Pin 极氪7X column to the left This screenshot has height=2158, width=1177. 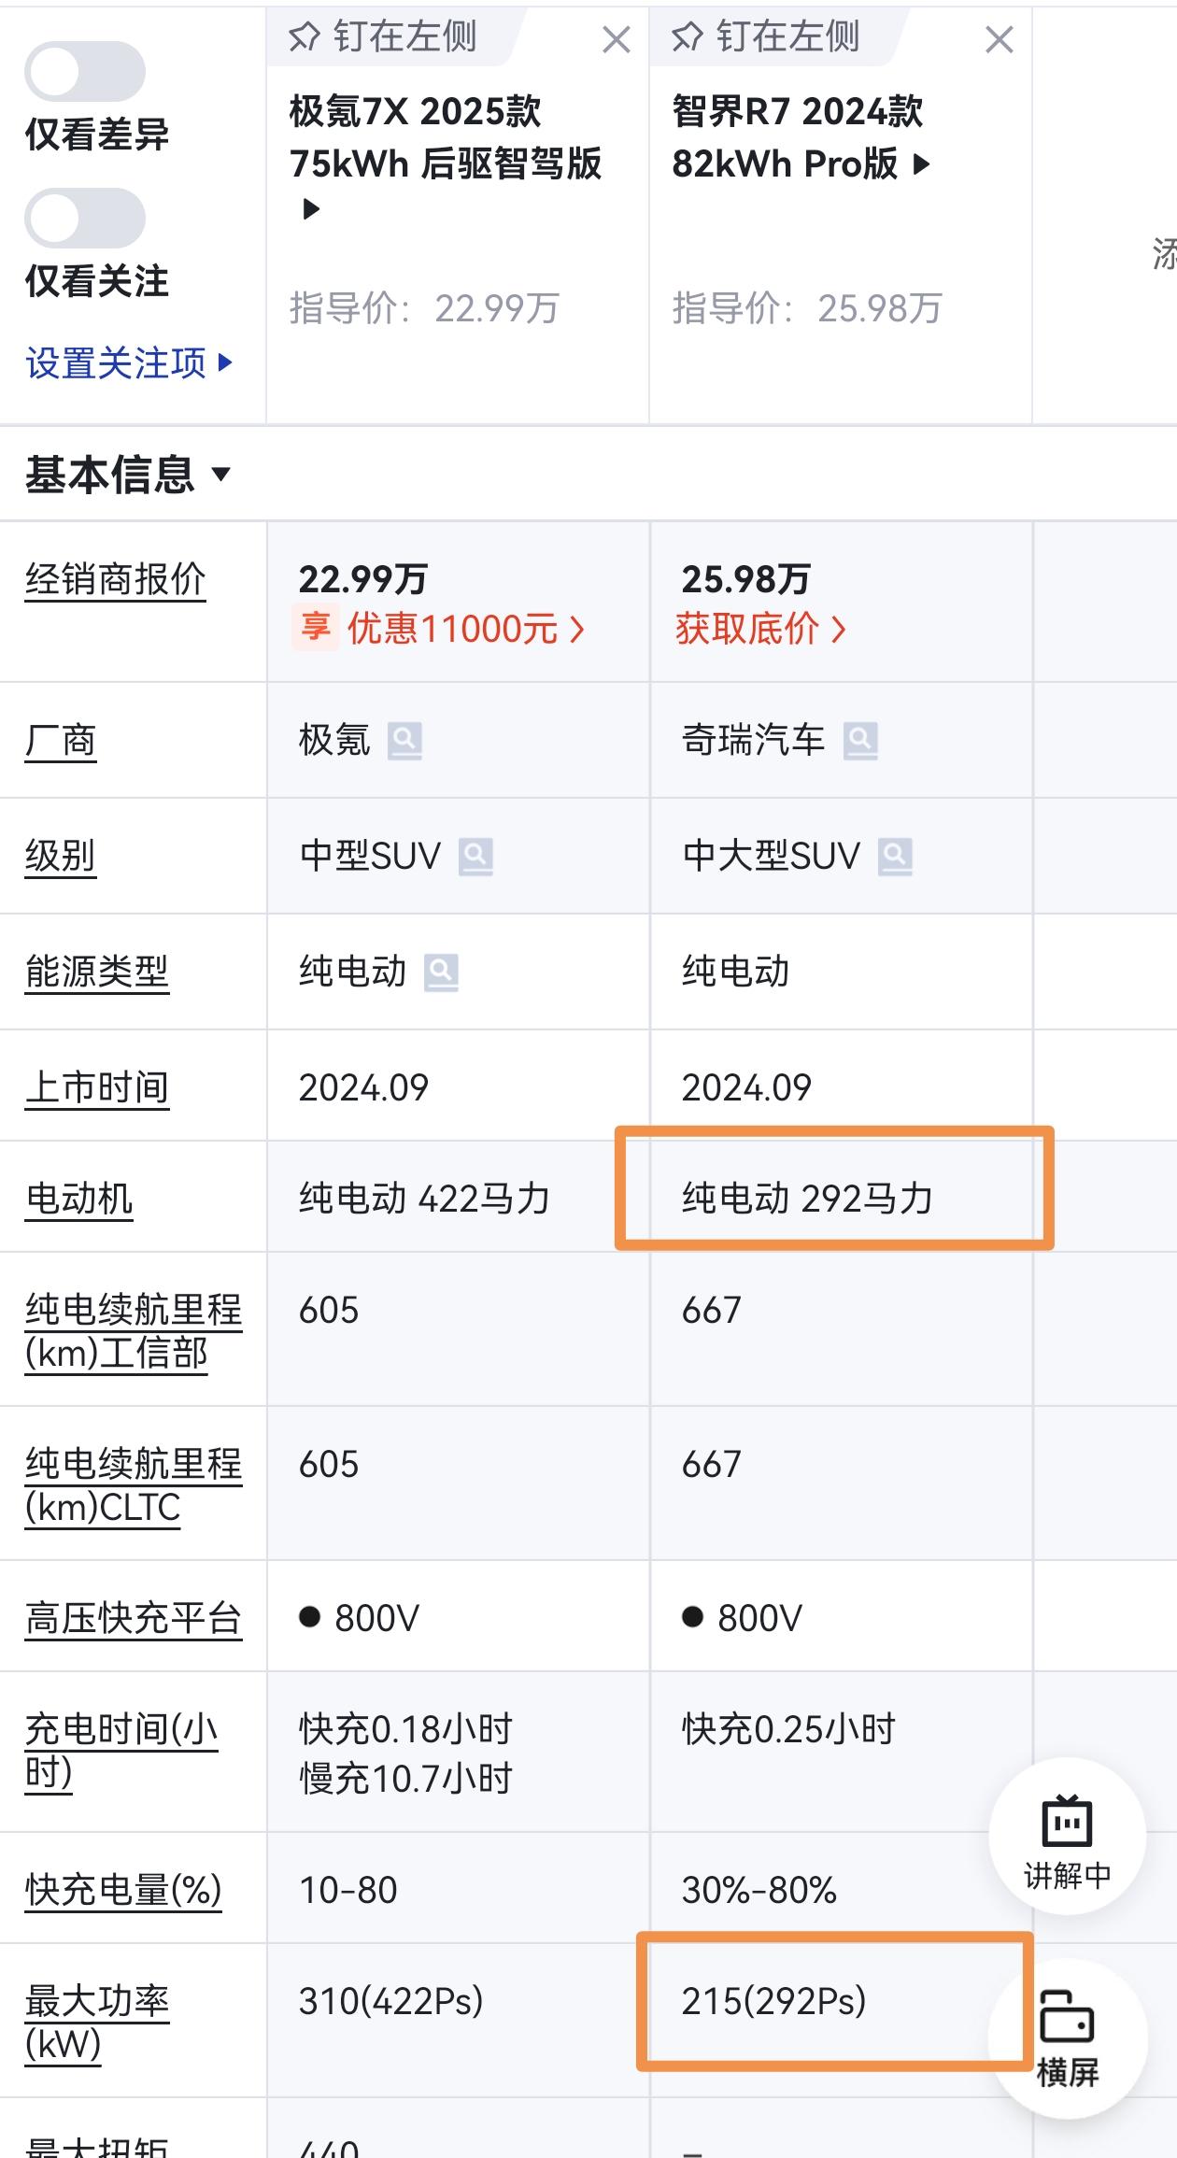tap(383, 37)
